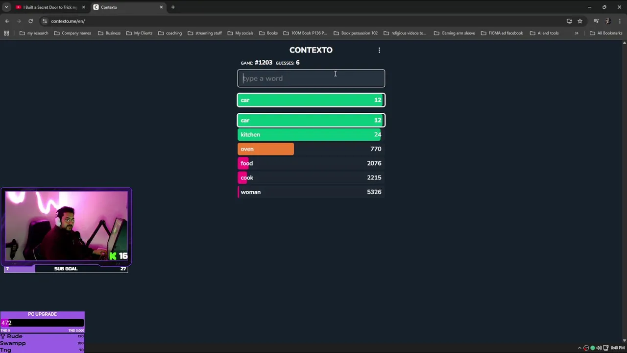The width and height of the screenshot is (627, 353).
Task: Bookmark this page with the star
Action: coord(580,21)
